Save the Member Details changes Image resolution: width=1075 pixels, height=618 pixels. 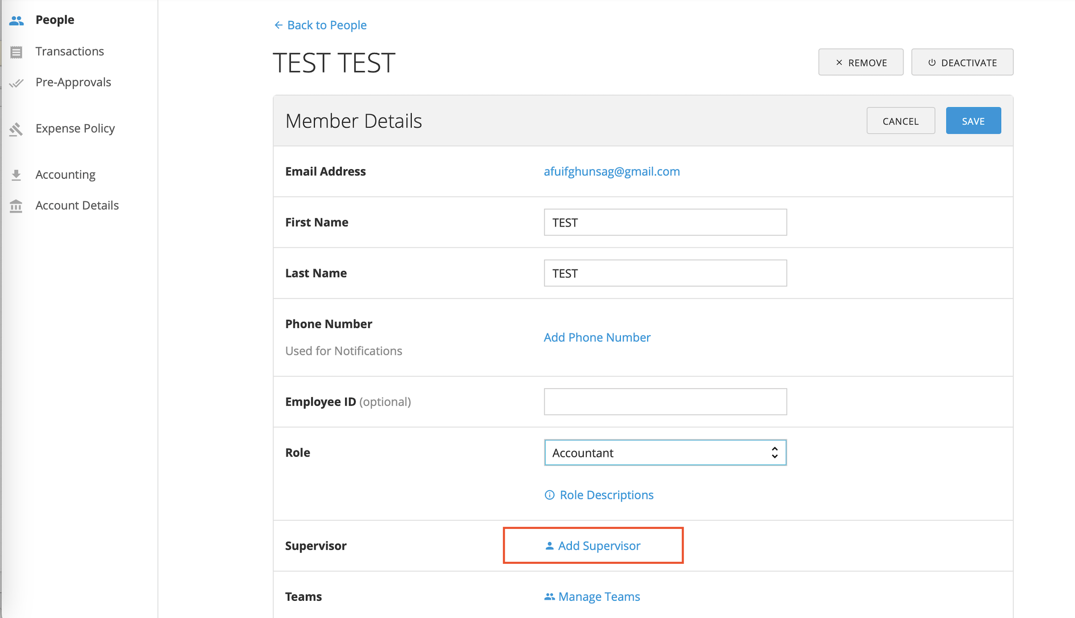973,120
